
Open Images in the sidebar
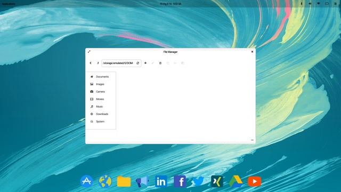pyautogui.click(x=101, y=84)
